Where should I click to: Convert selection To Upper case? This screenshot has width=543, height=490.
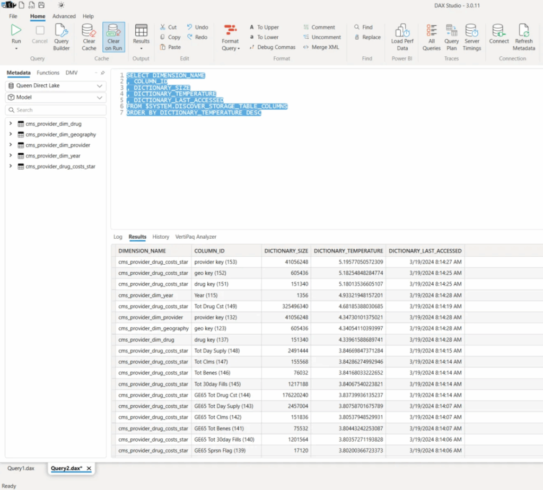[264, 27]
